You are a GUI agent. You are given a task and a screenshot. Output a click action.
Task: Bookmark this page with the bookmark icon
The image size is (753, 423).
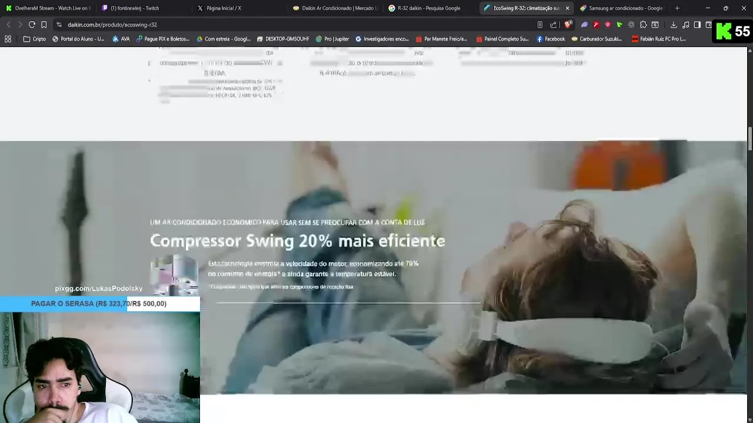44,25
